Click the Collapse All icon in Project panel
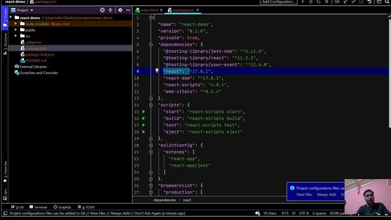Image resolution: width=391 pixels, height=220 pixels. pos(110,10)
